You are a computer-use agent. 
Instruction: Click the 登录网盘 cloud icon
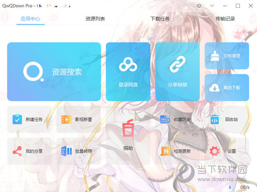pyautogui.click(x=128, y=65)
